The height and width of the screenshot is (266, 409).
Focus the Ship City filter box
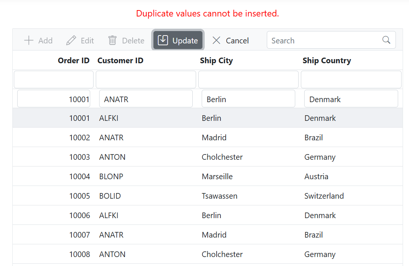pyautogui.click(x=248, y=79)
